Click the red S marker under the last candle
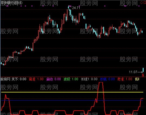 (x=143, y=75)
